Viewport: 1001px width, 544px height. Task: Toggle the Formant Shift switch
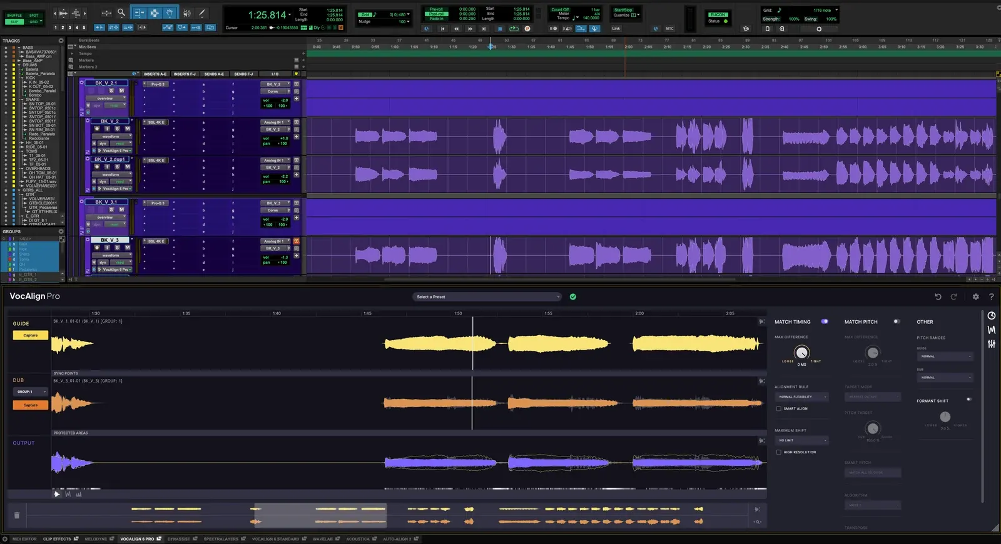tap(969, 399)
